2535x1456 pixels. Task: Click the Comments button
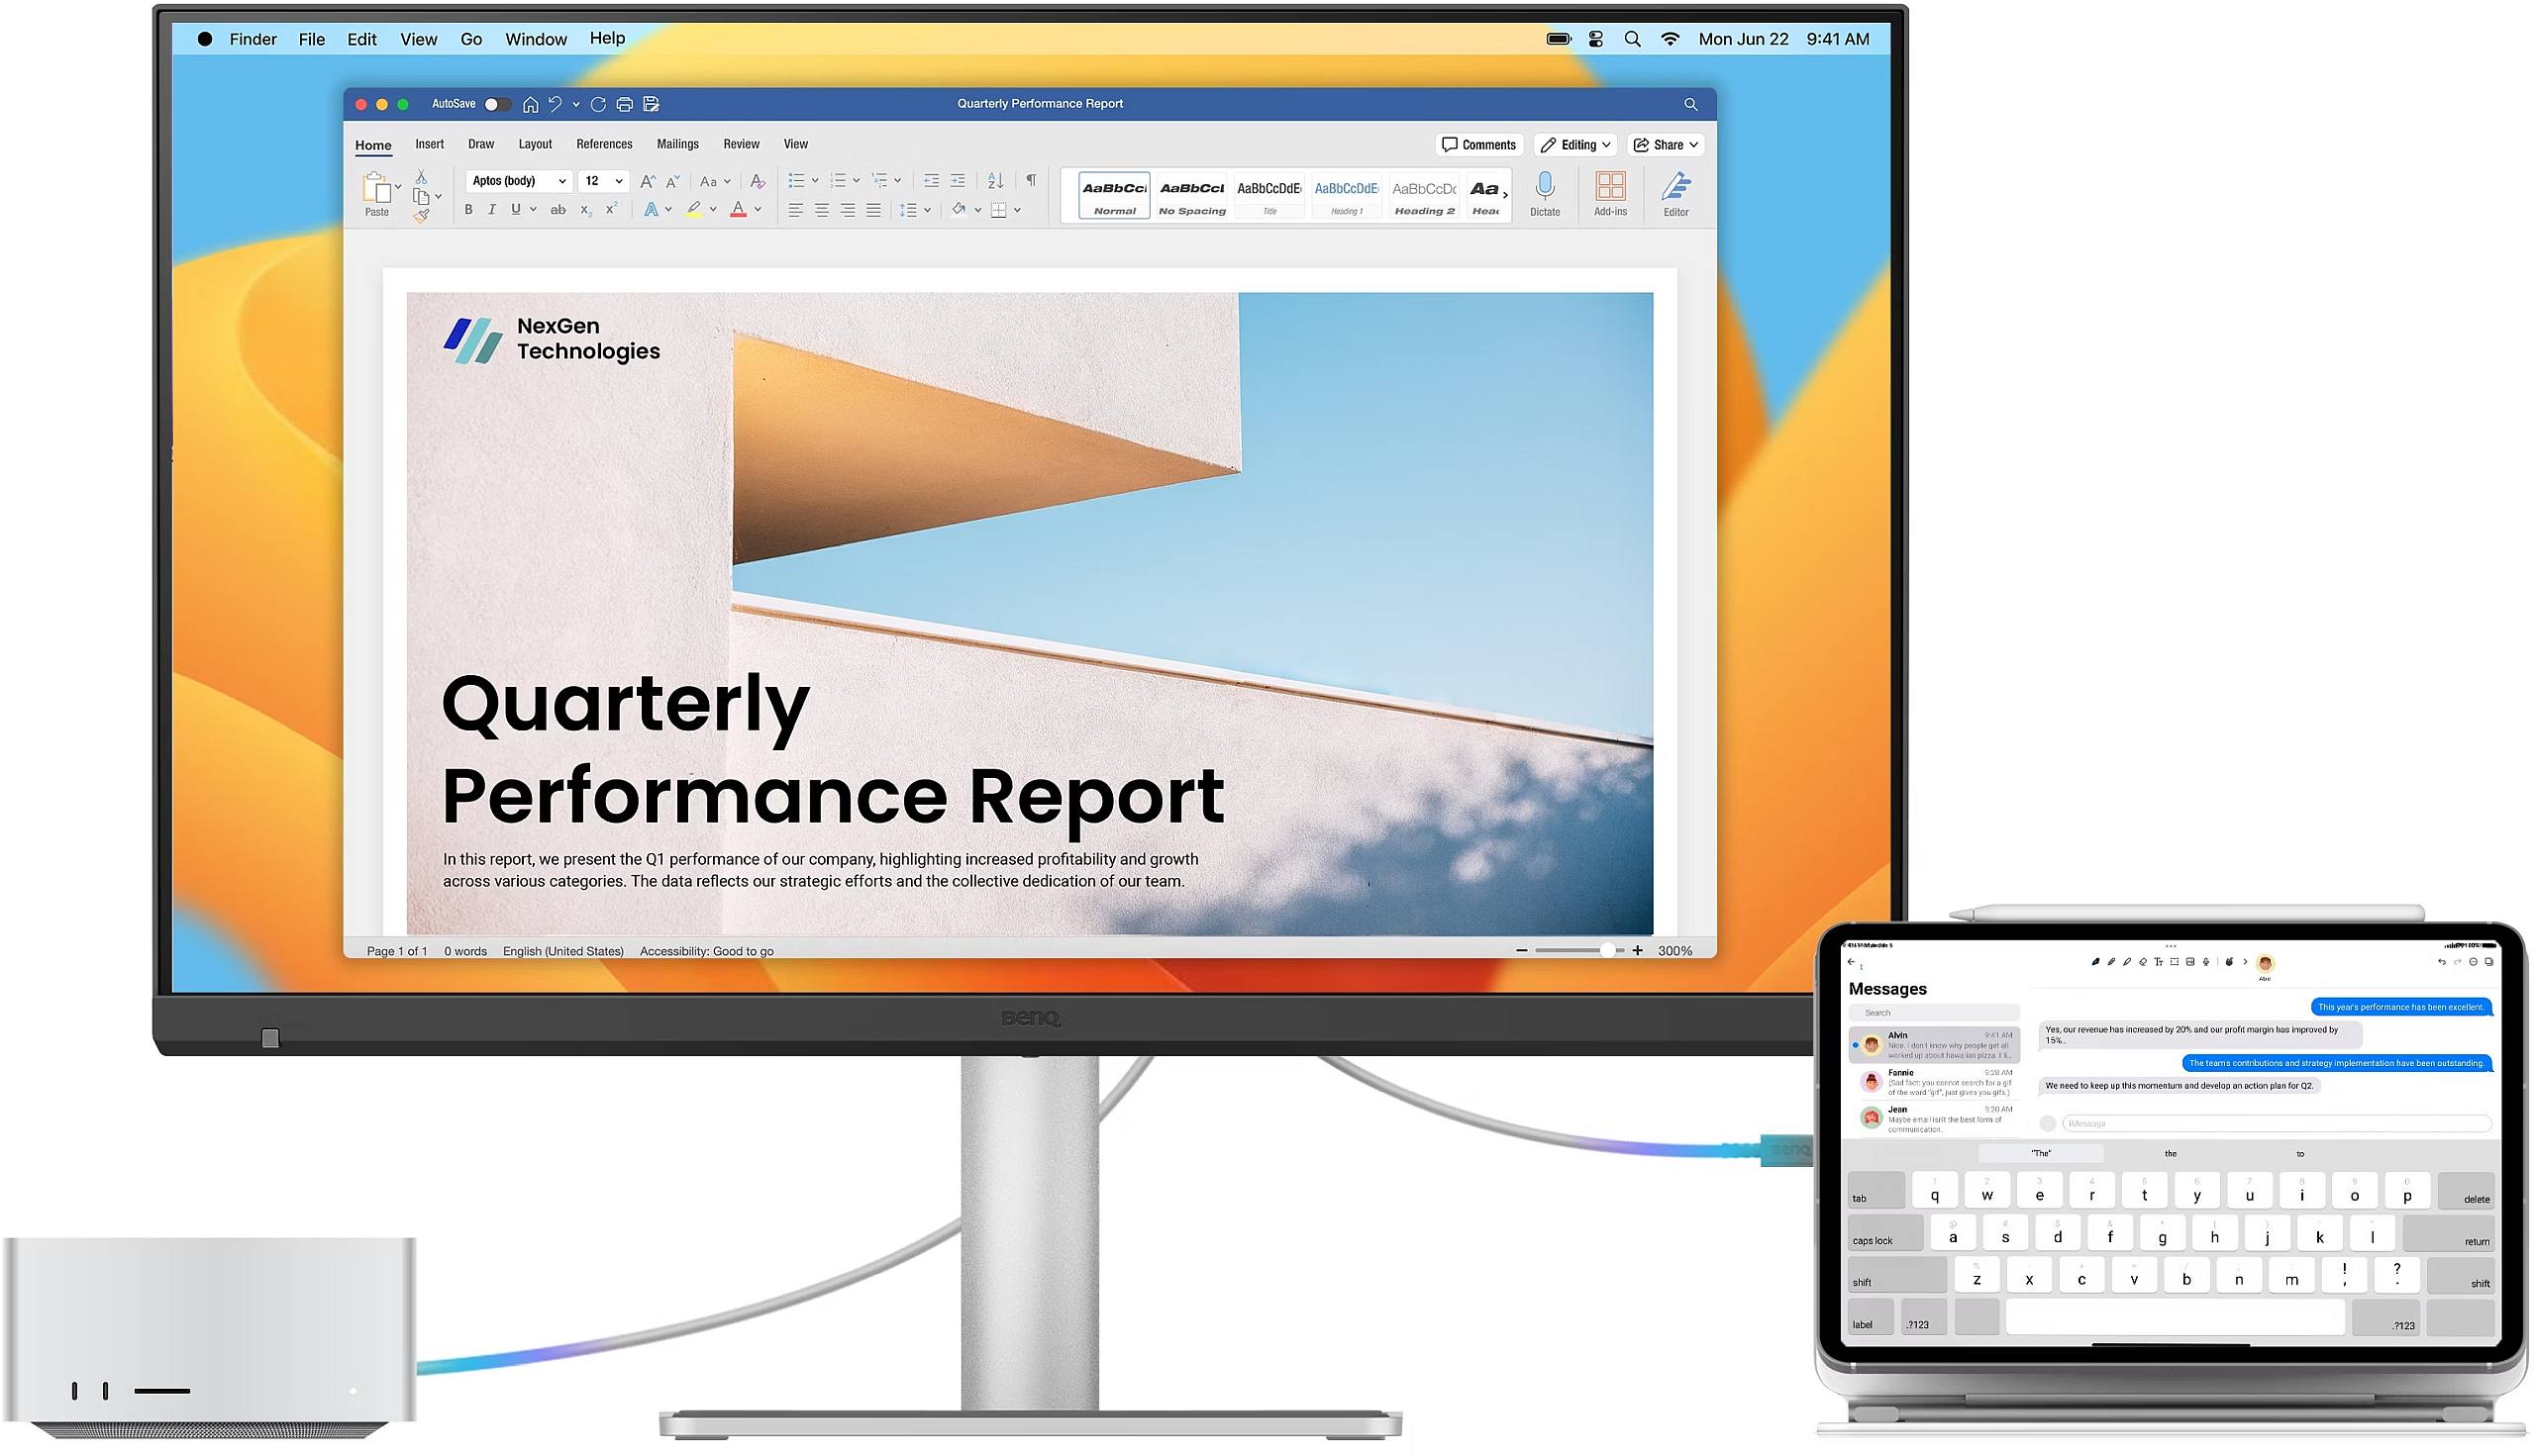[1477, 145]
